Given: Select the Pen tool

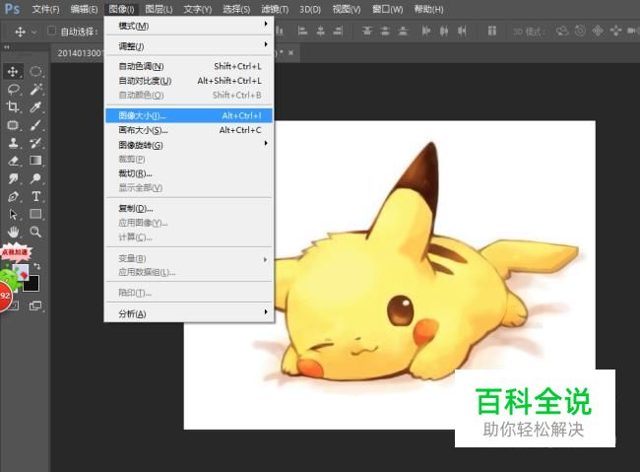Looking at the screenshot, I should 13,196.
